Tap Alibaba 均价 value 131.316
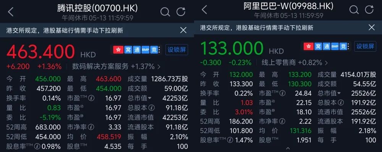Image resolution: width=382 pixels, height=152 pixels. tap(301, 131)
